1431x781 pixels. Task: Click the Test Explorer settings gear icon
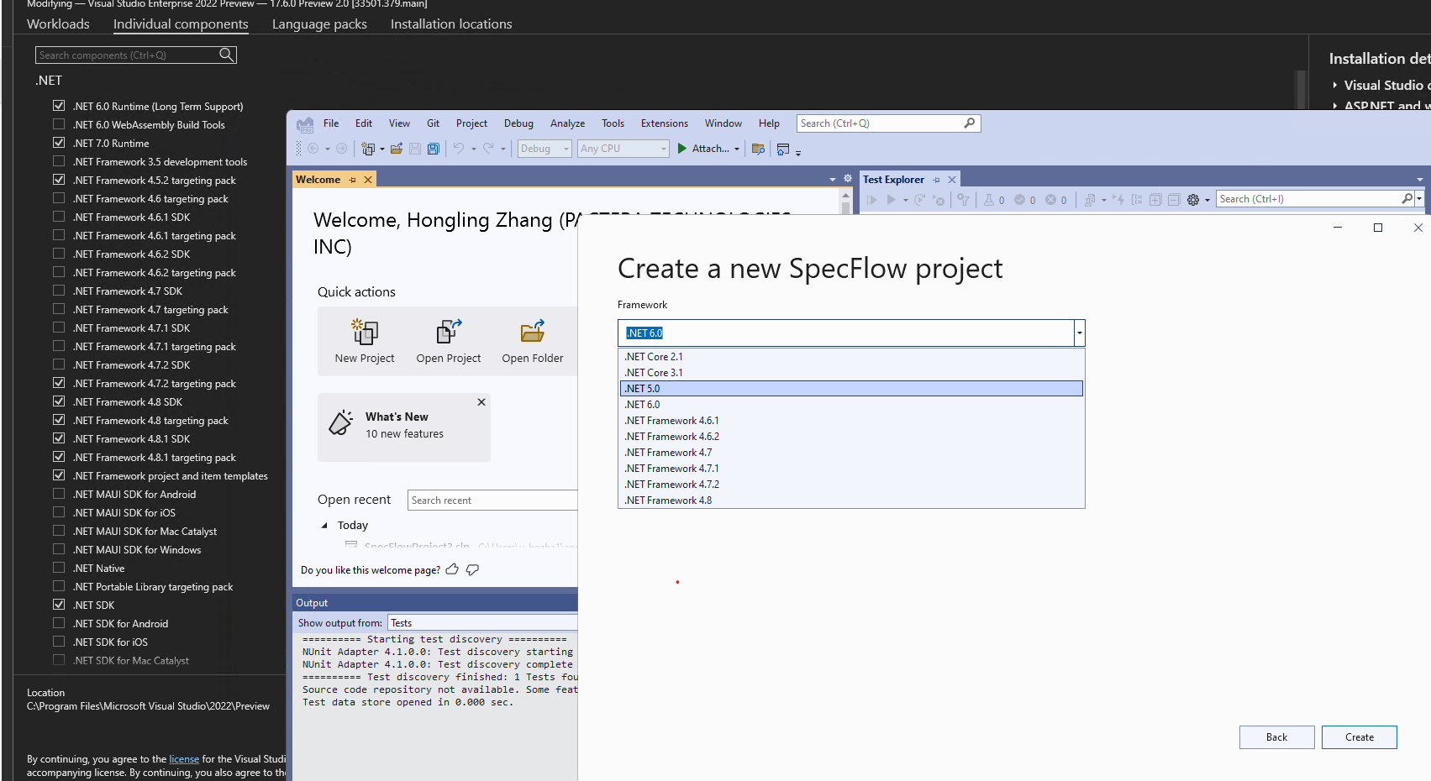click(x=1193, y=200)
